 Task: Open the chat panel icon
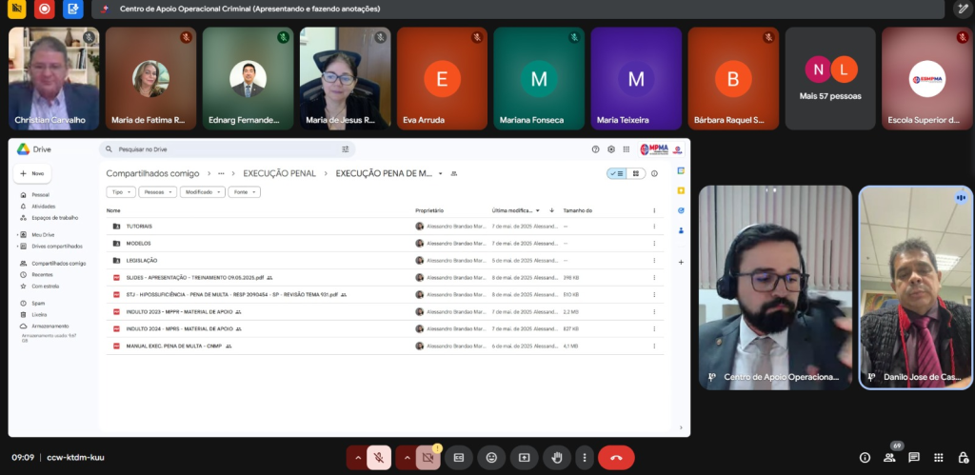click(914, 458)
